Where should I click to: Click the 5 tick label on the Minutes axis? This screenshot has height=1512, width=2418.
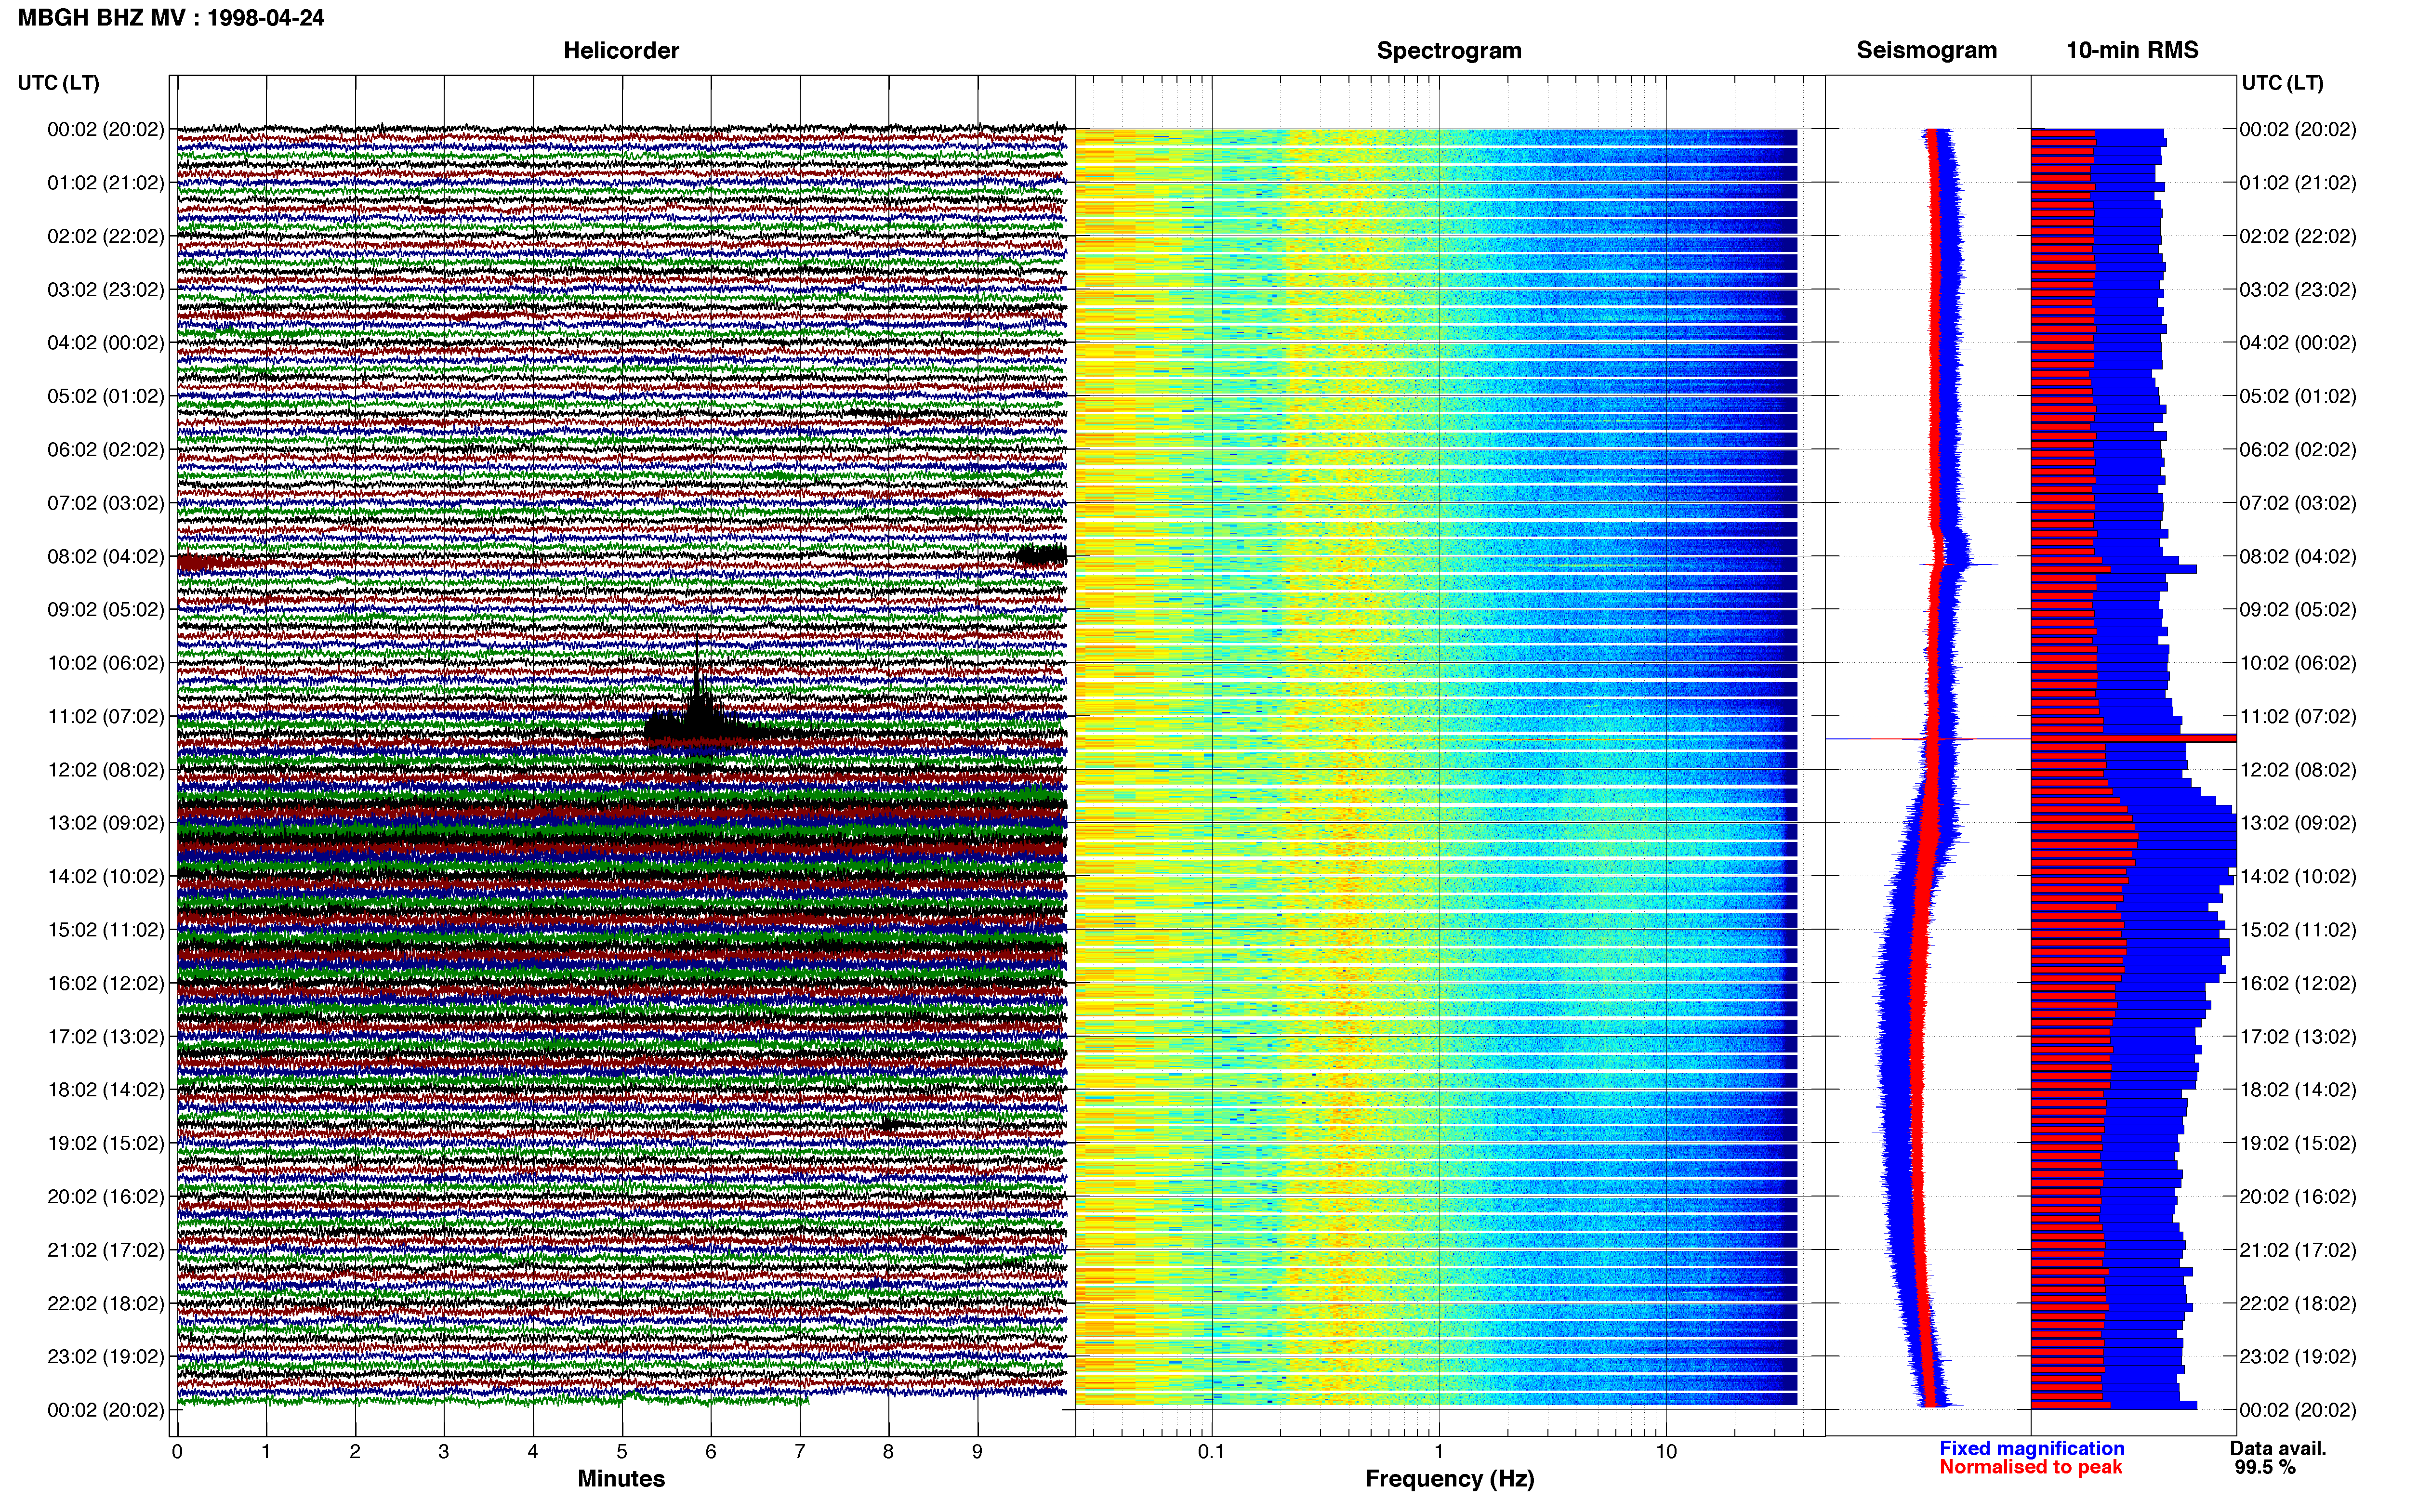[x=622, y=1451]
